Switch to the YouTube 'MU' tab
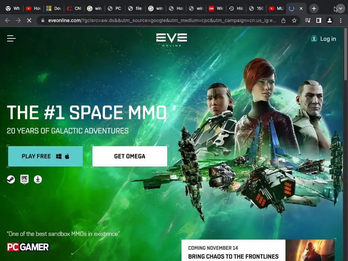 (276, 8)
